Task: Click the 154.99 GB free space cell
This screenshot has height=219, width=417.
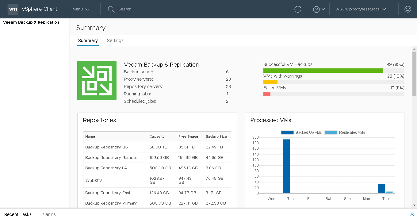Action: click(189, 158)
